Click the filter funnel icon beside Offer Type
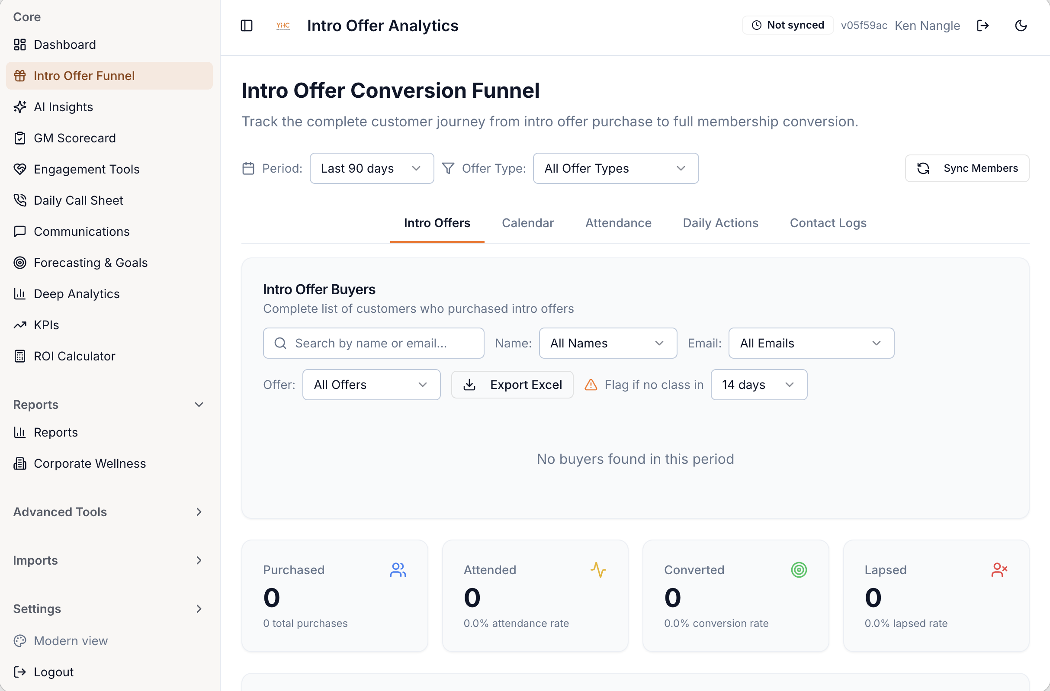This screenshot has width=1050, height=691. (448, 168)
